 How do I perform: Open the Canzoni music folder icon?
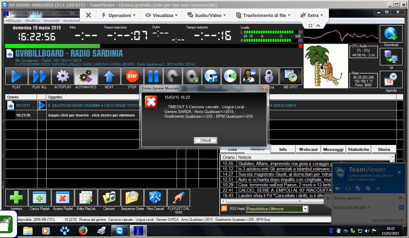(109, 197)
